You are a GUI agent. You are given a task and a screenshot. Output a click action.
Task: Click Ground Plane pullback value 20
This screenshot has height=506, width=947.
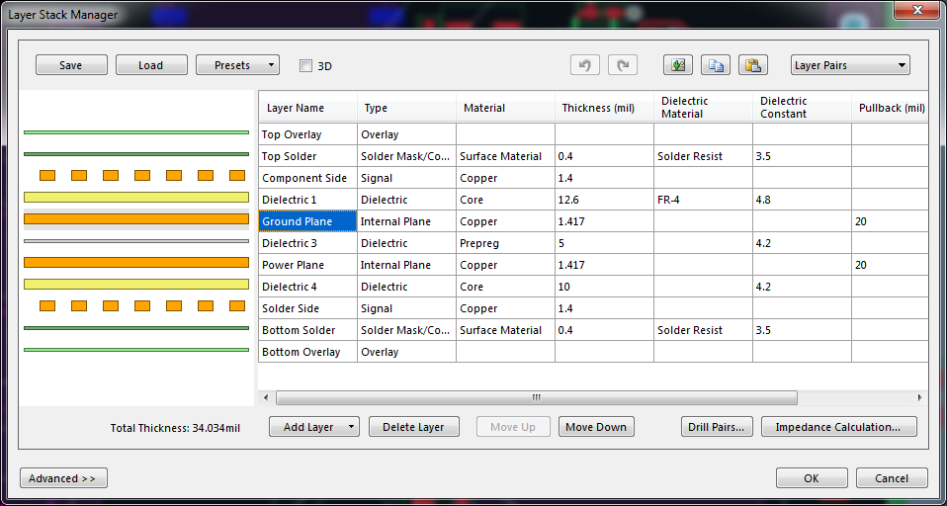click(x=890, y=221)
